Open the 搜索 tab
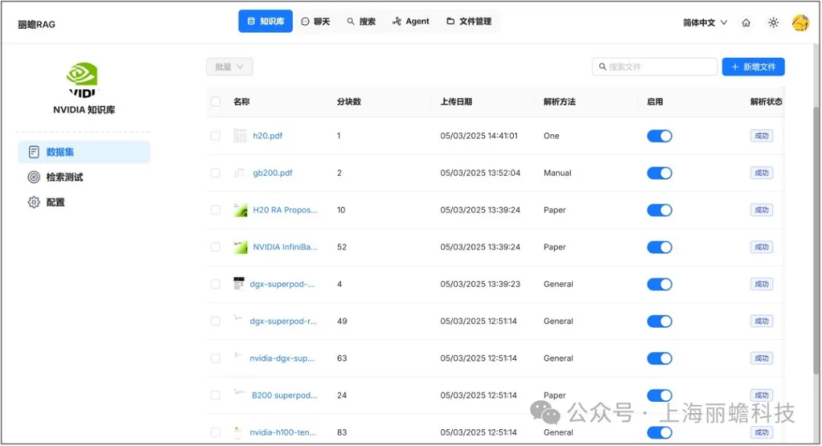This screenshot has width=822, height=446. pos(361,22)
